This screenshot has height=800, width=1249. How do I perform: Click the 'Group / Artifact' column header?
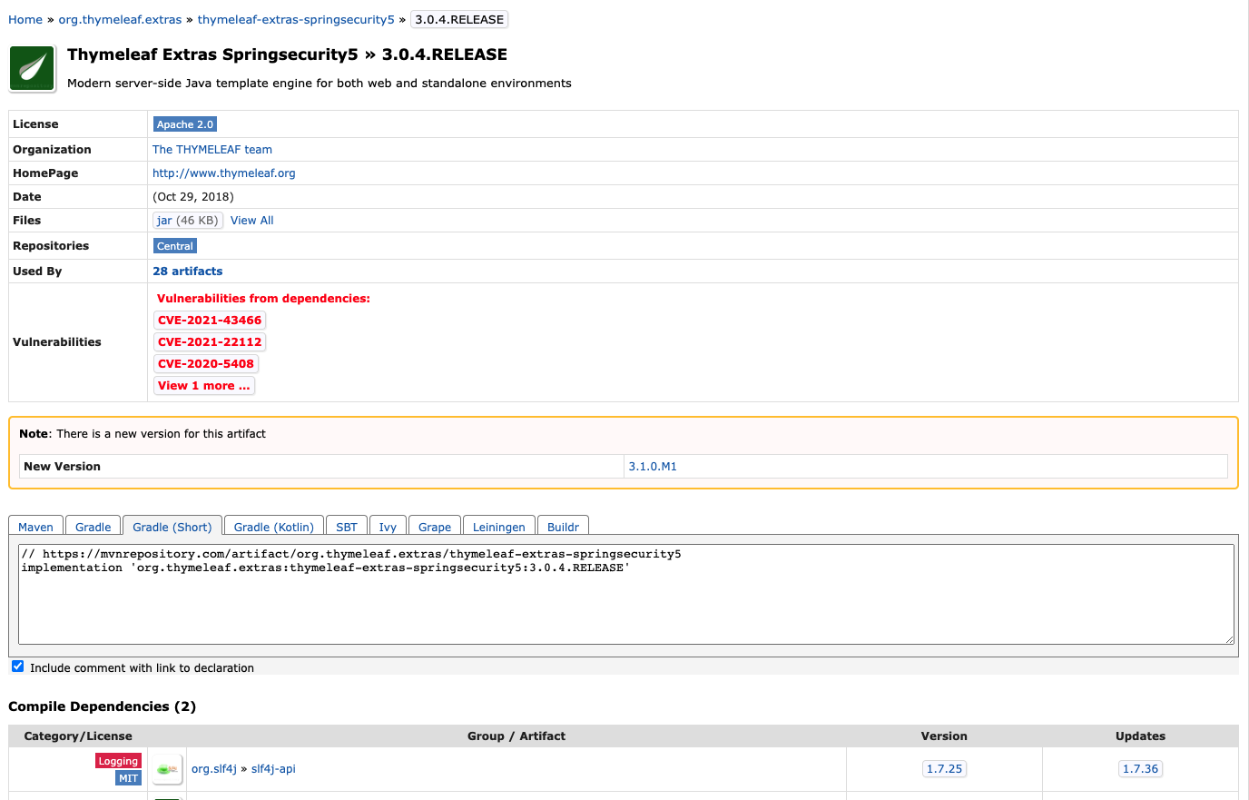pos(516,736)
